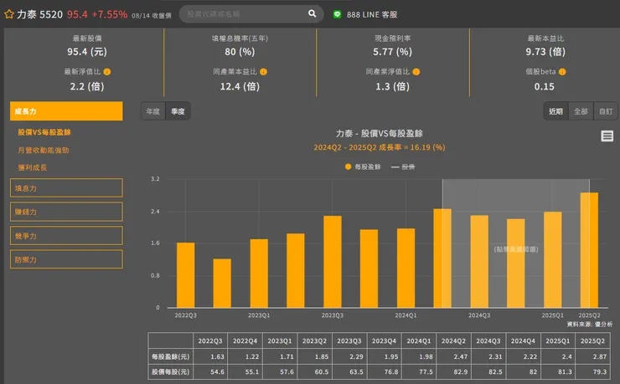Select the 自訂 range button
The height and width of the screenshot is (384, 620).
click(606, 111)
